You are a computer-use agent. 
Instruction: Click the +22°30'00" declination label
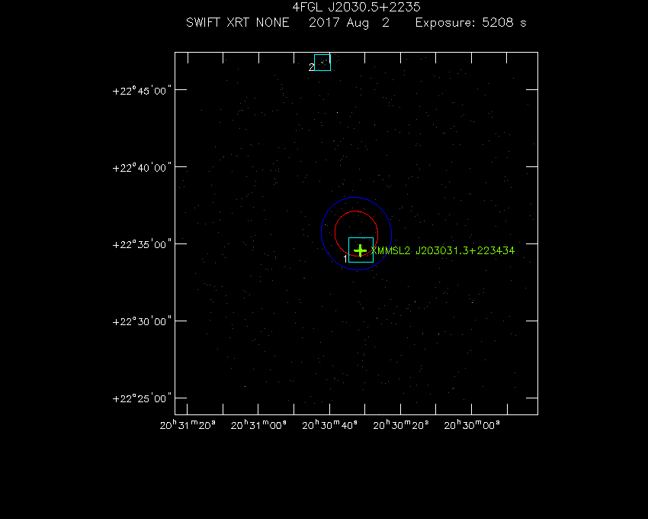(x=142, y=322)
